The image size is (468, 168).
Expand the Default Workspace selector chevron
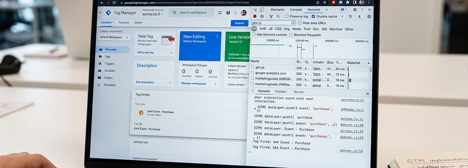tap(127, 37)
